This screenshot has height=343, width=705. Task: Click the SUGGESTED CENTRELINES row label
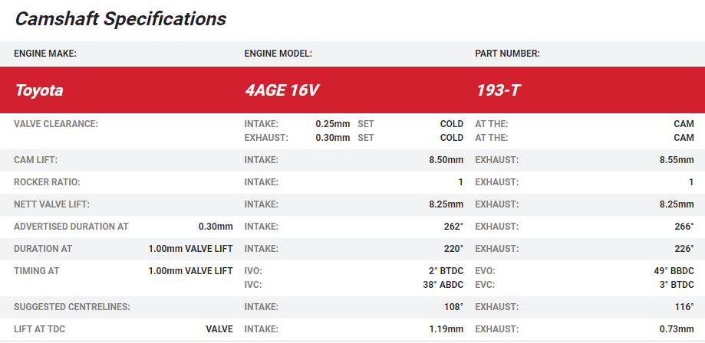71,307
